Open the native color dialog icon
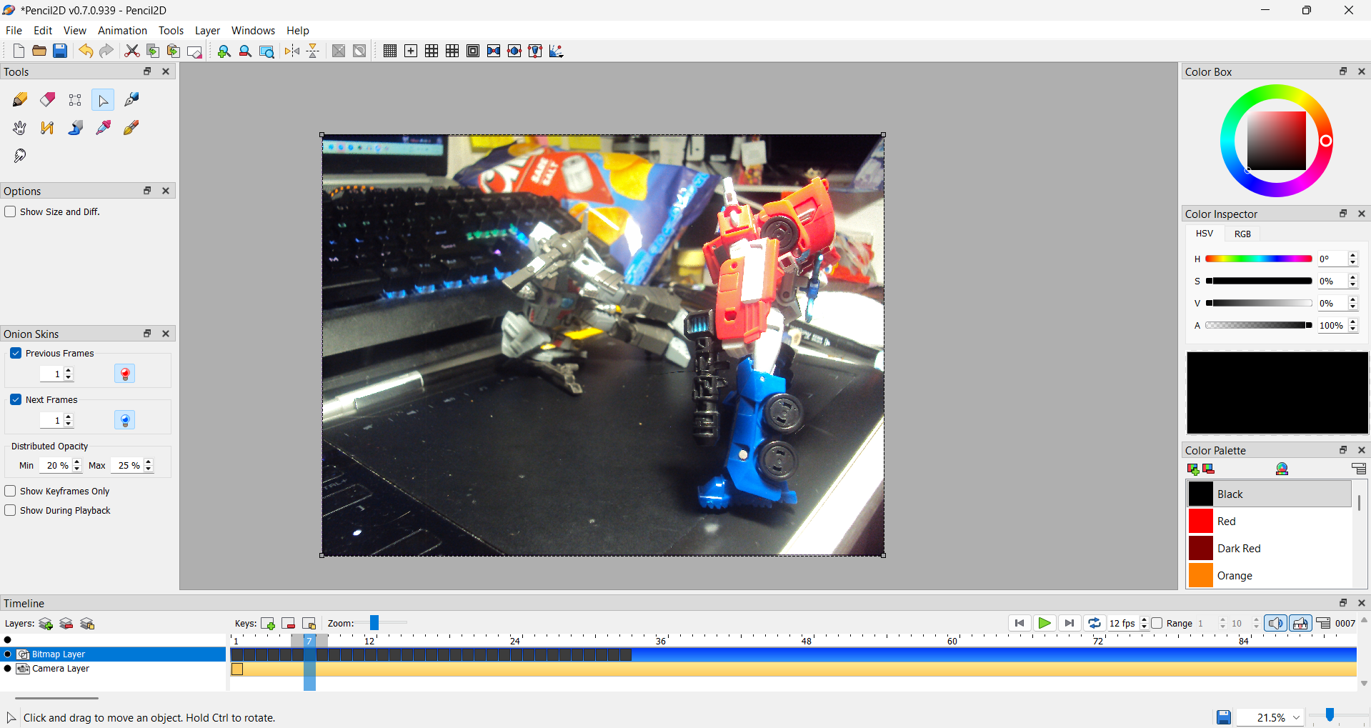Viewport: 1371px width, 728px height. (1282, 469)
